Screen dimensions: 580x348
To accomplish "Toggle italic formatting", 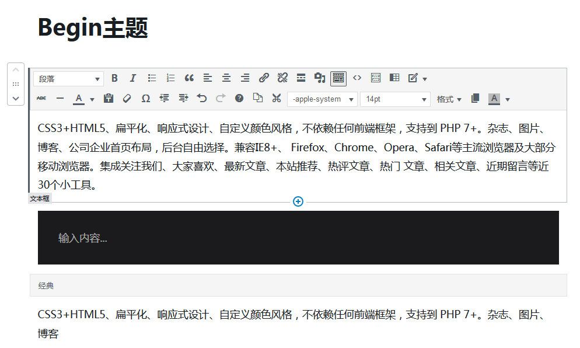I will point(133,78).
